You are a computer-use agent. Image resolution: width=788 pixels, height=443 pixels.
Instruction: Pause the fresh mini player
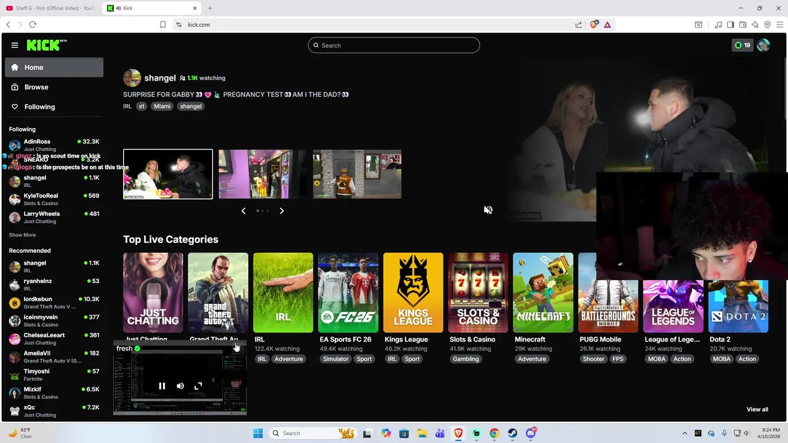[162, 386]
